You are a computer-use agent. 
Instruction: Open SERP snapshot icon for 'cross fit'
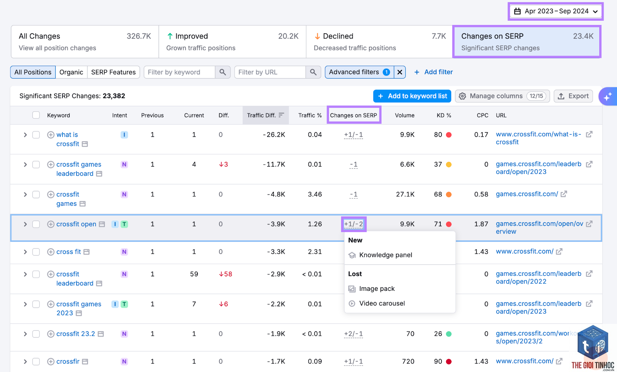click(x=86, y=252)
